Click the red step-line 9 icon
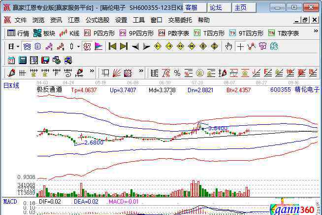The height and width of the screenshot is (215, 322). pyautogui.click(x=61, y=47)
